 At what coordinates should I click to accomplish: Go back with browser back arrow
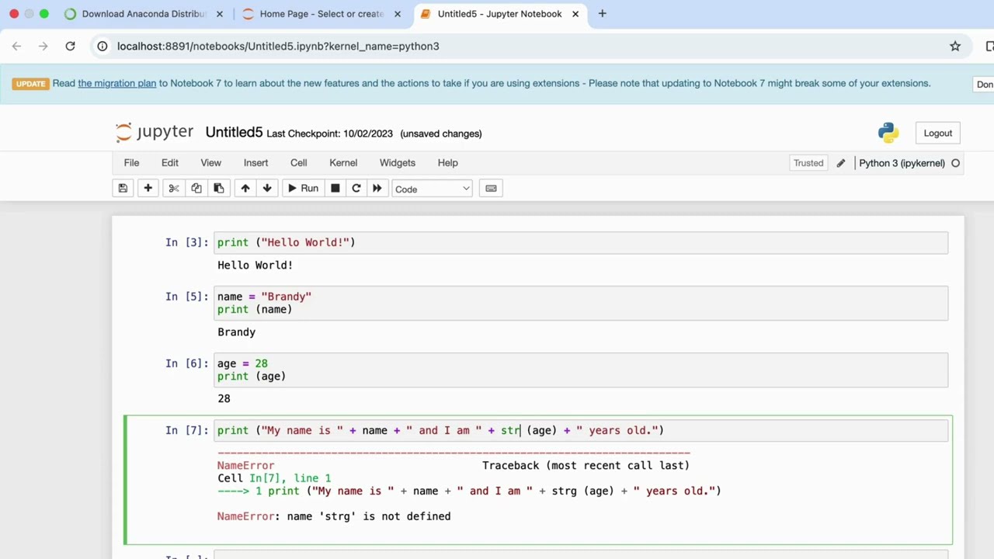click(x=17, y=47)
